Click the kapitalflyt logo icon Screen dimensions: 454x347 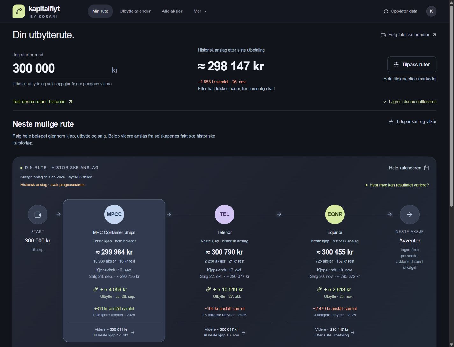tap(19, 11)
